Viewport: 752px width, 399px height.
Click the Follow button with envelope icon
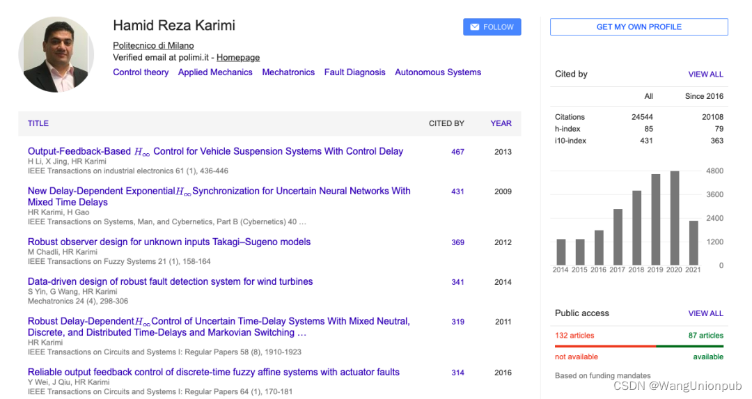coord(492,27)
